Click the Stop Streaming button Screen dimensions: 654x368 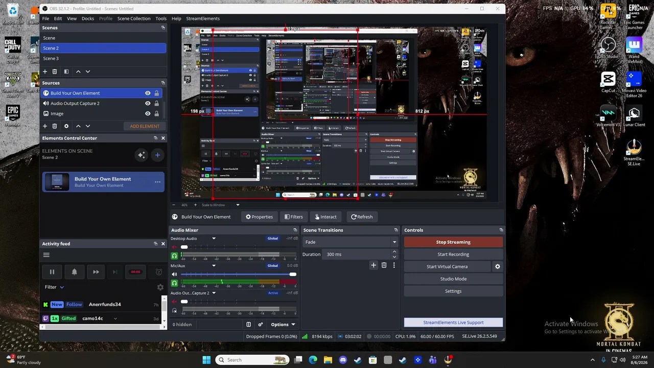pyautogui.click(x=453, y=242)
